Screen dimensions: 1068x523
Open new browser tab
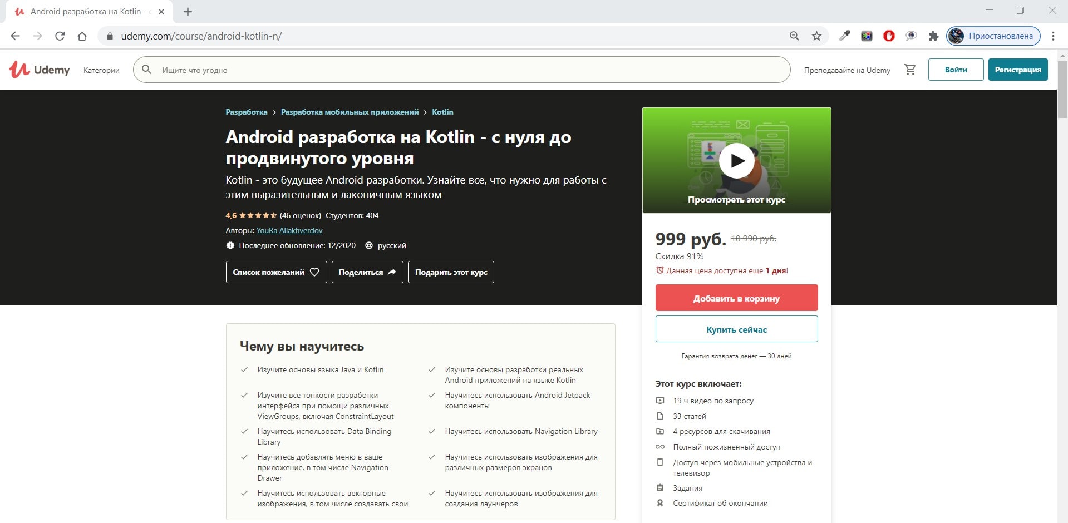[x=188, y=12]
